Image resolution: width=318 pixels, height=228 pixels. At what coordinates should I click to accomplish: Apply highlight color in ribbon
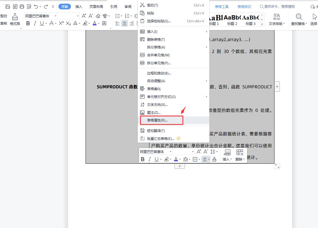pos(85,24)
